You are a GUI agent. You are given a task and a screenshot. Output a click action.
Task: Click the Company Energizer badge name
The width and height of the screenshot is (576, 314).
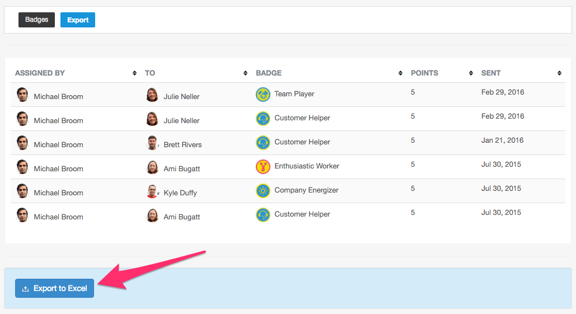306,190
